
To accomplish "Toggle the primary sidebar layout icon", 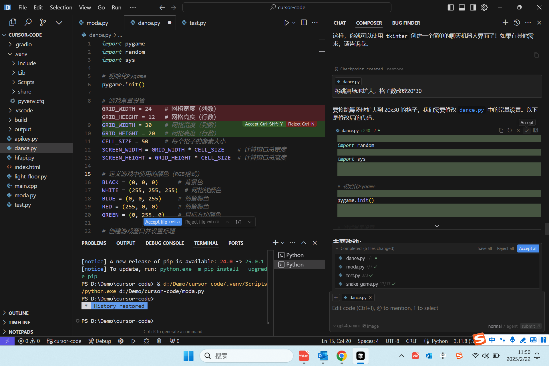I will [x=451, y=7].
